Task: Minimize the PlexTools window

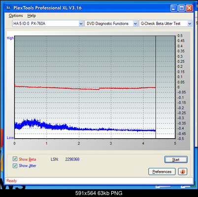Action: pos(174,8)
